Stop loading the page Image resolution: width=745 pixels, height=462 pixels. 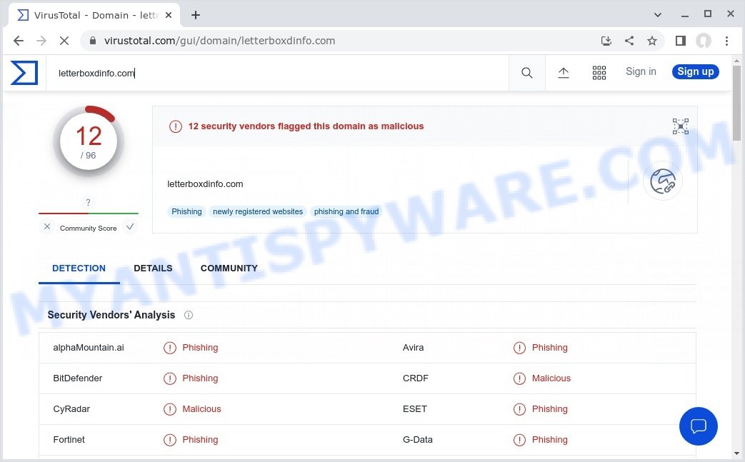tap(64, 41)
